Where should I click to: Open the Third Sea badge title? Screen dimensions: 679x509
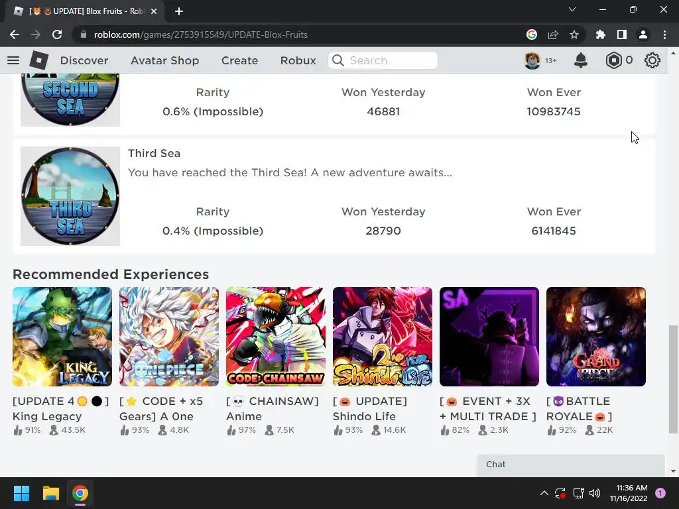pyautogui.click(x=154, y=153)
